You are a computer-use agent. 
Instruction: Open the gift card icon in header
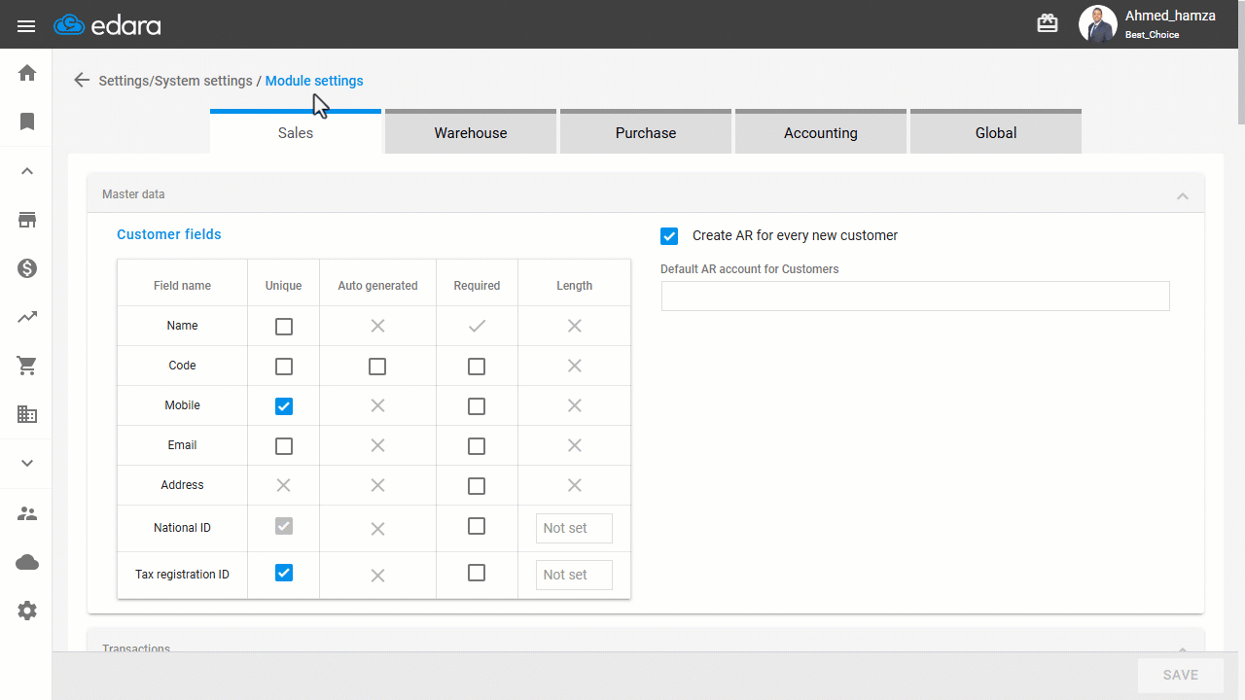pos(1048,24)
